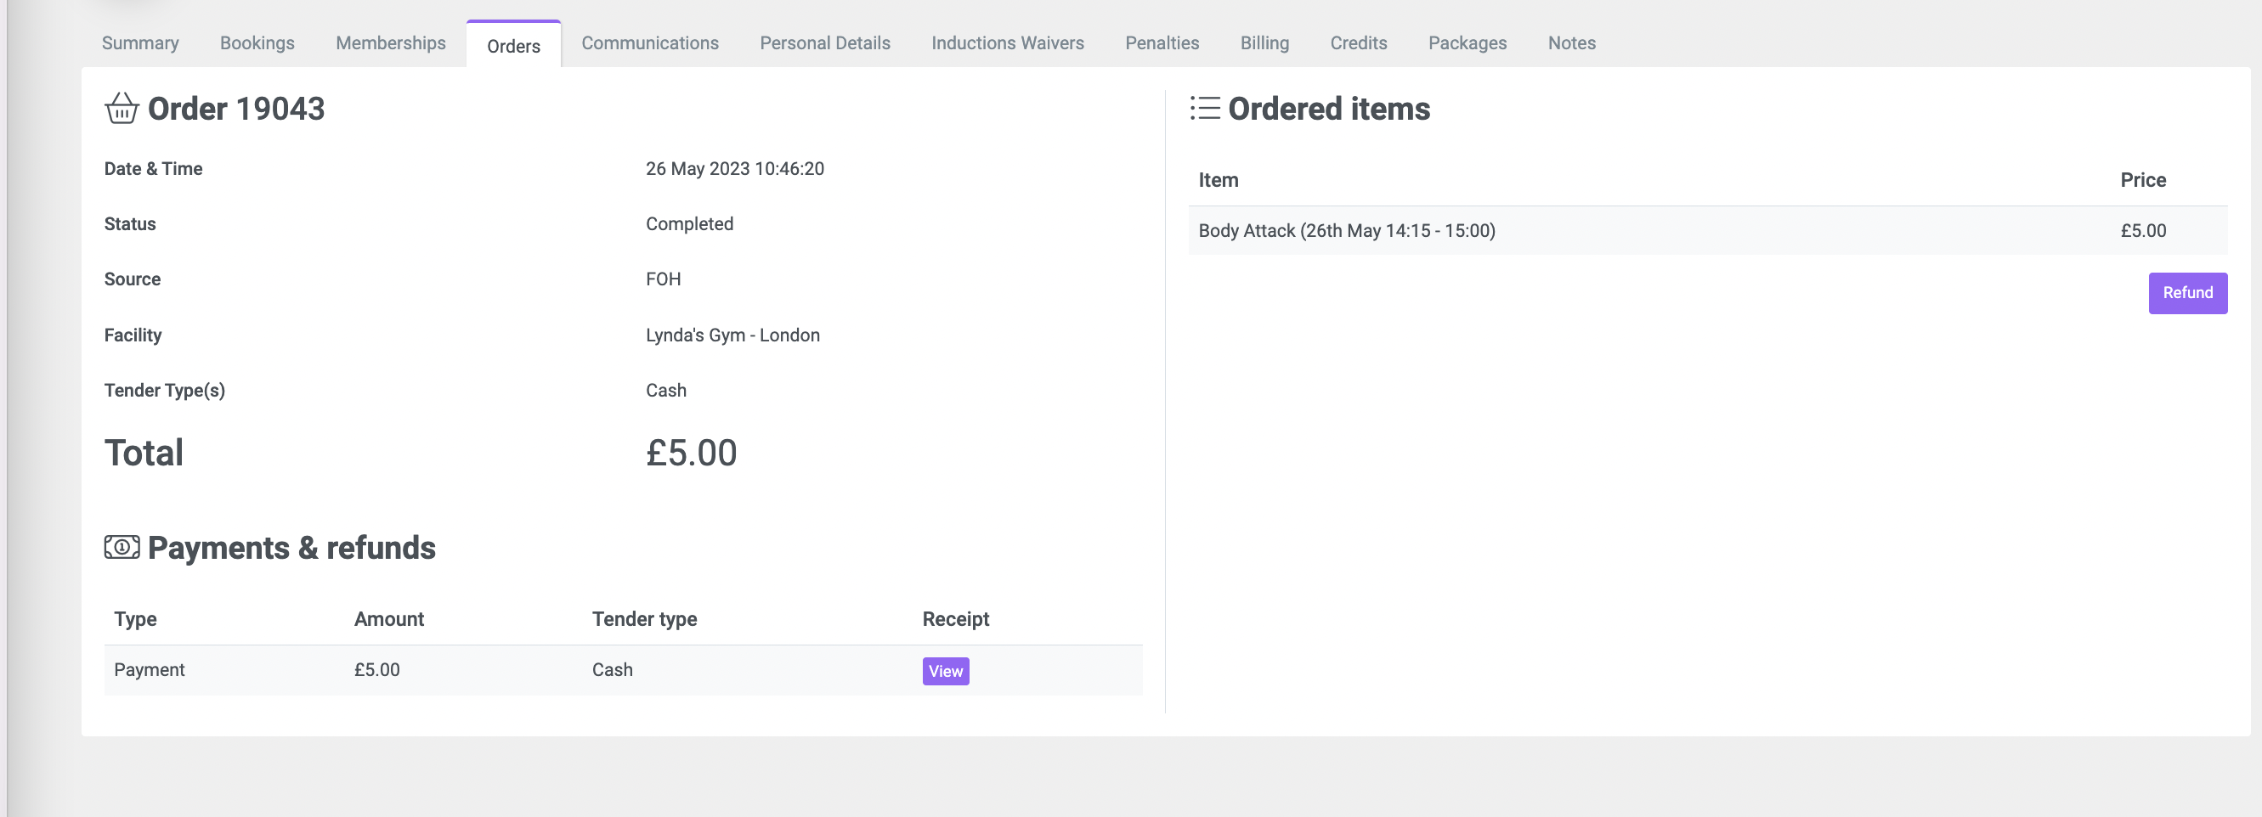Click the purple Refund button
Viewport: 2262px width, 817px height.
tap(2187, 293)
